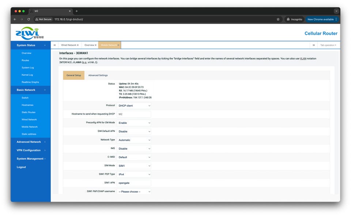This screenshot has width=351, height=216.
Task: Click the MAC 0A:2C:39:0F:20:73 text
Action: coord(131,87)
